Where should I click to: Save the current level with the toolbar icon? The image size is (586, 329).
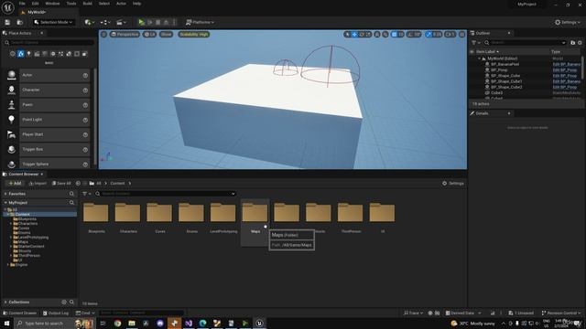(7, 22)
